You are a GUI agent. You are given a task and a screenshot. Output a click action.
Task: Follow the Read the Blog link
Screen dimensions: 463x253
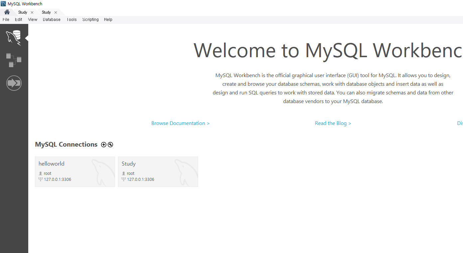[333, 123]
